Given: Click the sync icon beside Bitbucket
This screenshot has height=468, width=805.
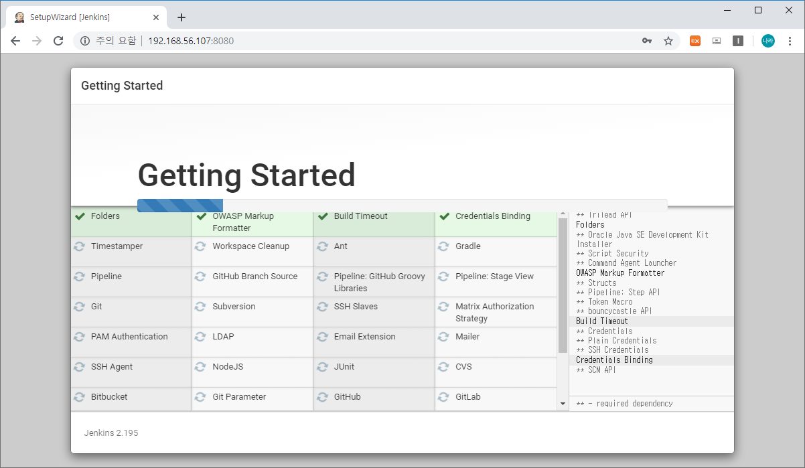Looking at the screenshot, I should pos(80,397).
